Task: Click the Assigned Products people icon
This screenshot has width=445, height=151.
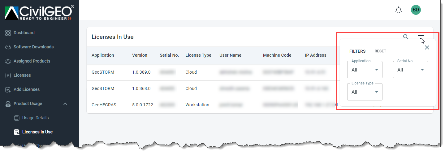Action: (x=8, y=61)
